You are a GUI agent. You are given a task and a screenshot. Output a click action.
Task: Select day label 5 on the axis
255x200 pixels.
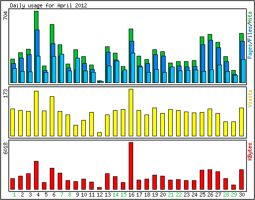46,195
